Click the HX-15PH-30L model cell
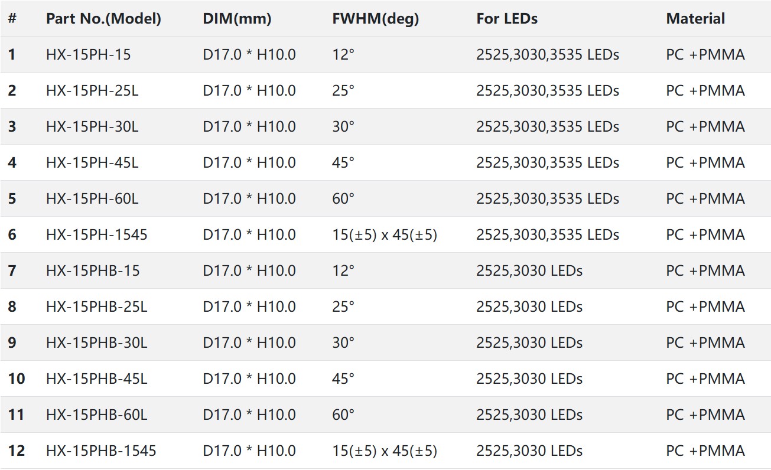Image resolution: width=771 pixels, height=470 pixels. click(92, 127)
